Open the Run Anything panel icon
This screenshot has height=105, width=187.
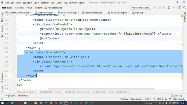coord(180,8)
